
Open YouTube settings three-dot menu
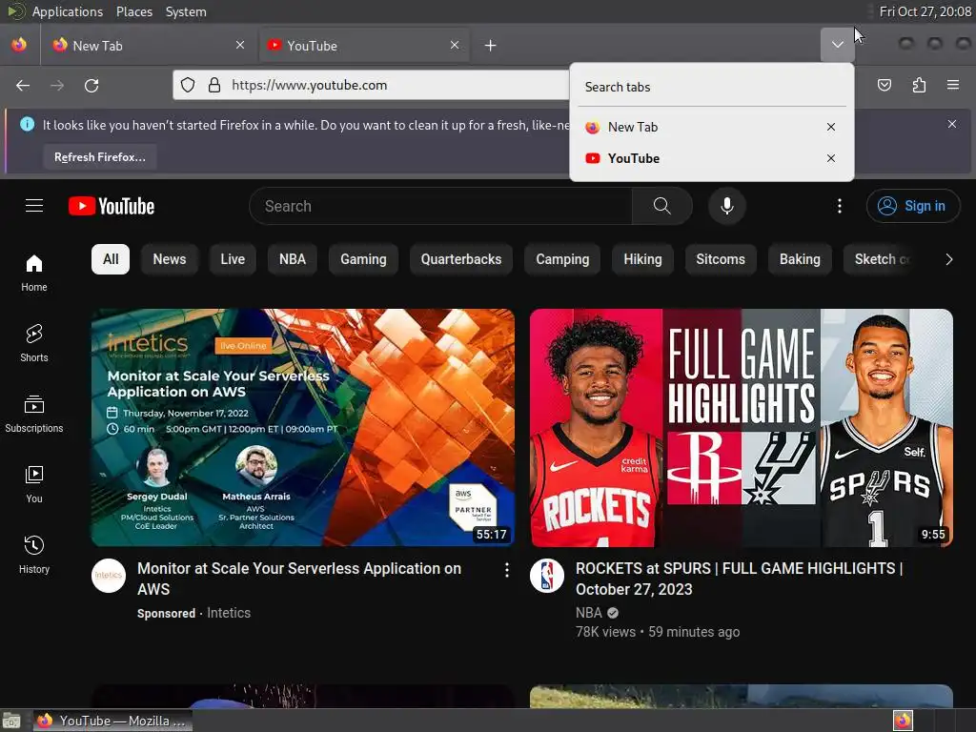click(839, 206)
